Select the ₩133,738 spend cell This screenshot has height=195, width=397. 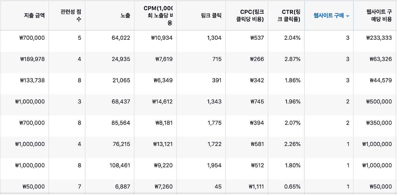tap(32, 80)
